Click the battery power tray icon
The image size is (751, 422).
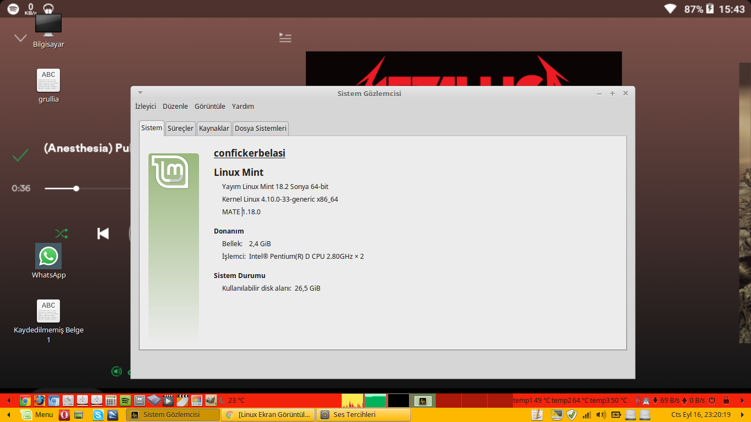tap(616, 415)
